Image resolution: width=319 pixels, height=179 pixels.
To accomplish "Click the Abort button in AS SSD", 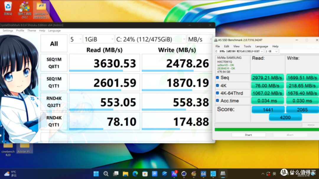I will (290, 135).
